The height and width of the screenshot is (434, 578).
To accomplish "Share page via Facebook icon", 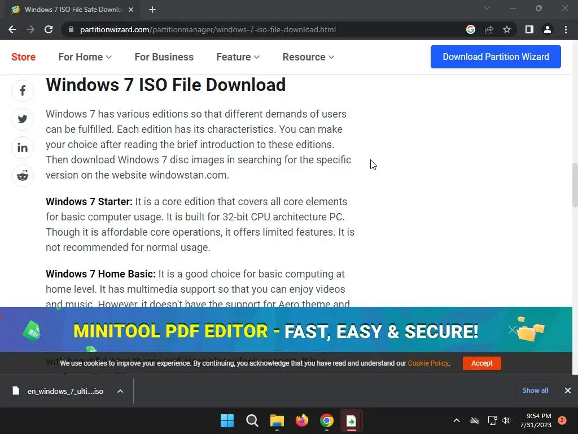I will [x=23, y=91].
